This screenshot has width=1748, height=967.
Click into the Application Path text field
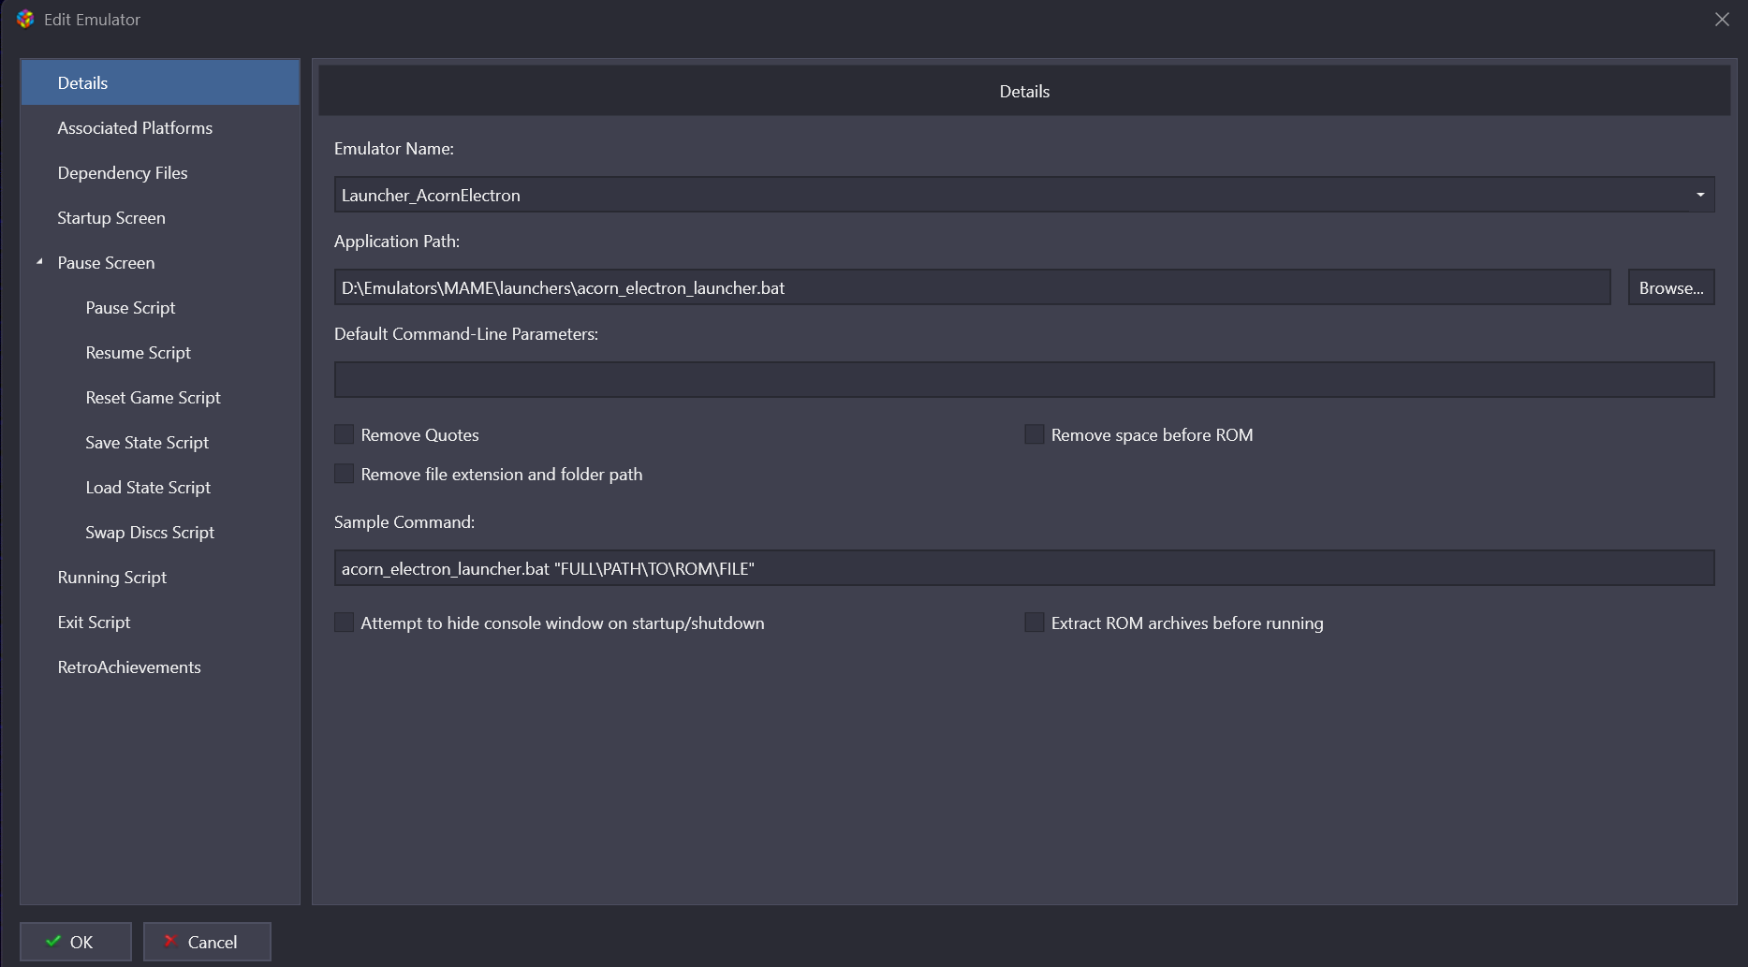tap(971, 287)
